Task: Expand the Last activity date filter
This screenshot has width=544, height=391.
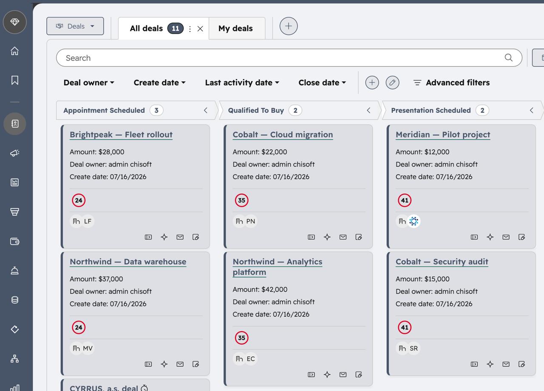Action: [x=242, y=83]
